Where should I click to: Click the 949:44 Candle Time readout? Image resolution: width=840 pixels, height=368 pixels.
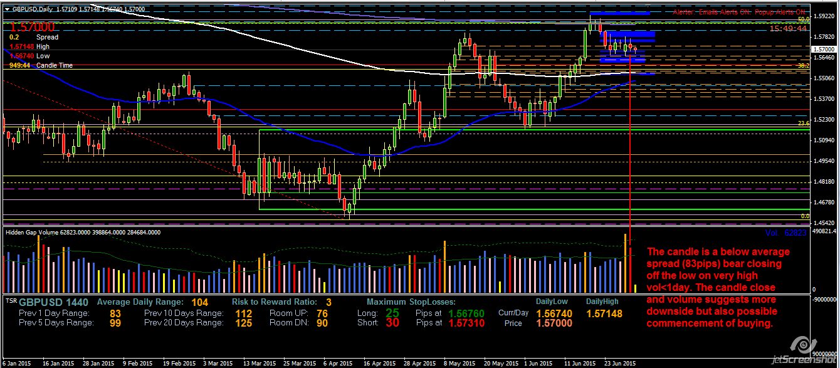pos(41,65)
